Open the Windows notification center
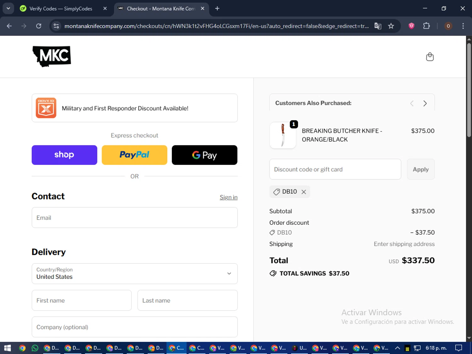Viewport: 472px width, 354px height. (x=459, y=348)
